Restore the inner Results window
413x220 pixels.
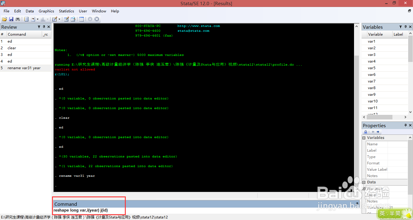point(410,11)
